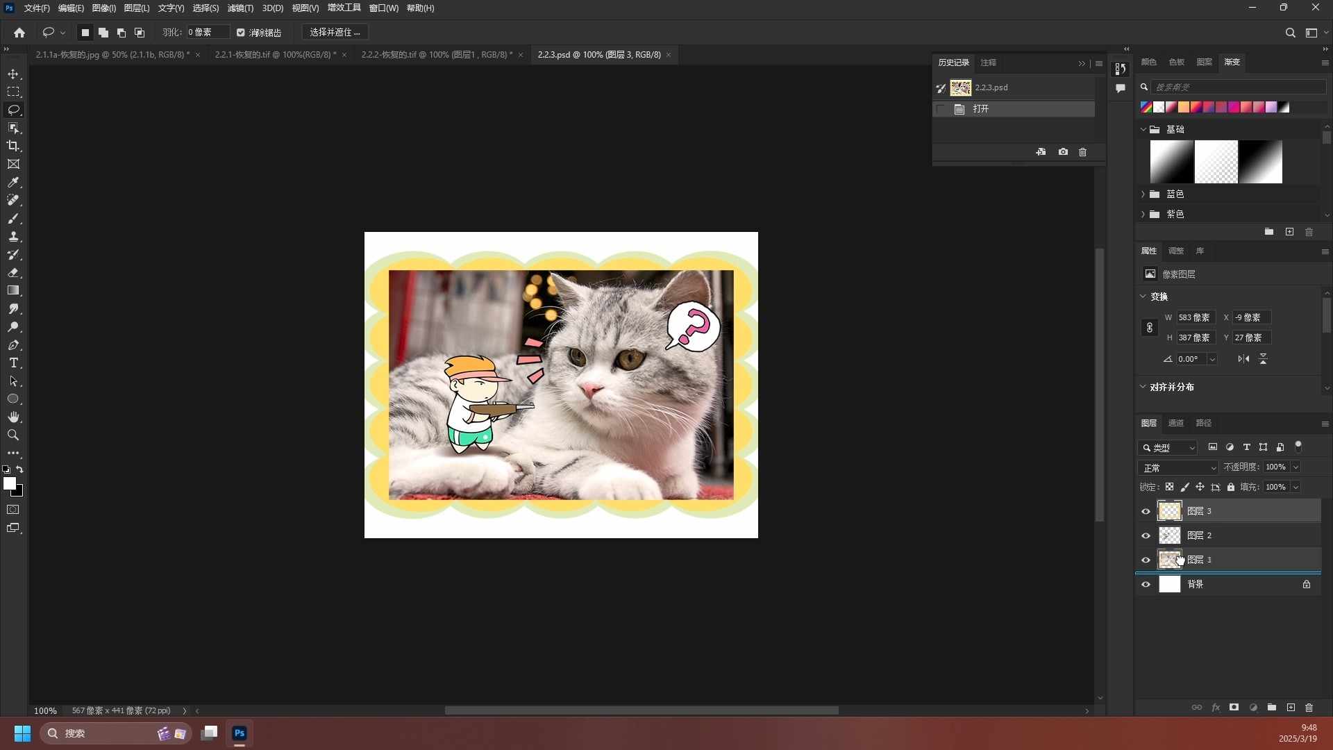The width and height of the screenshot is (1333, 750).
Task: Hide 图层 2 visibility eye
Action: tap(1146, 535)
